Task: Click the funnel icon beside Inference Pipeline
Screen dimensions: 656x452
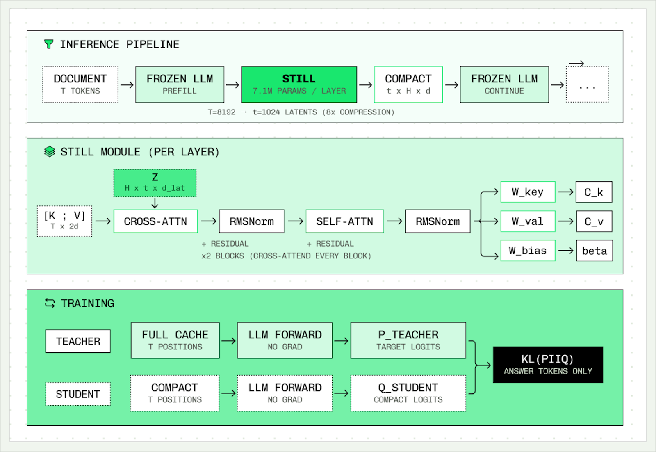Action: click(49, 44)
